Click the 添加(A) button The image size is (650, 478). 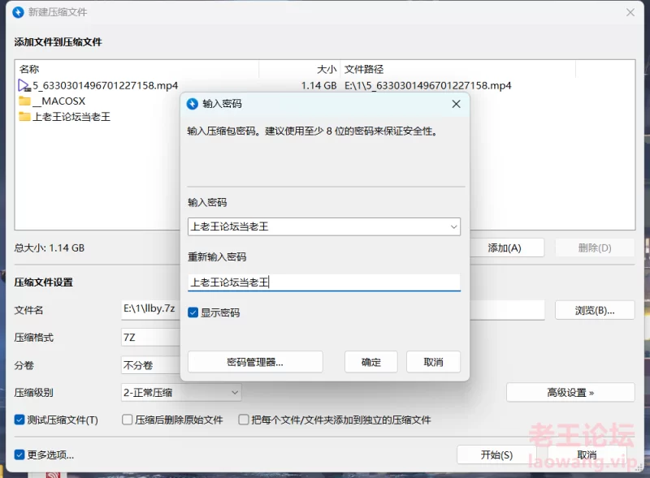(x=504, y=248)
